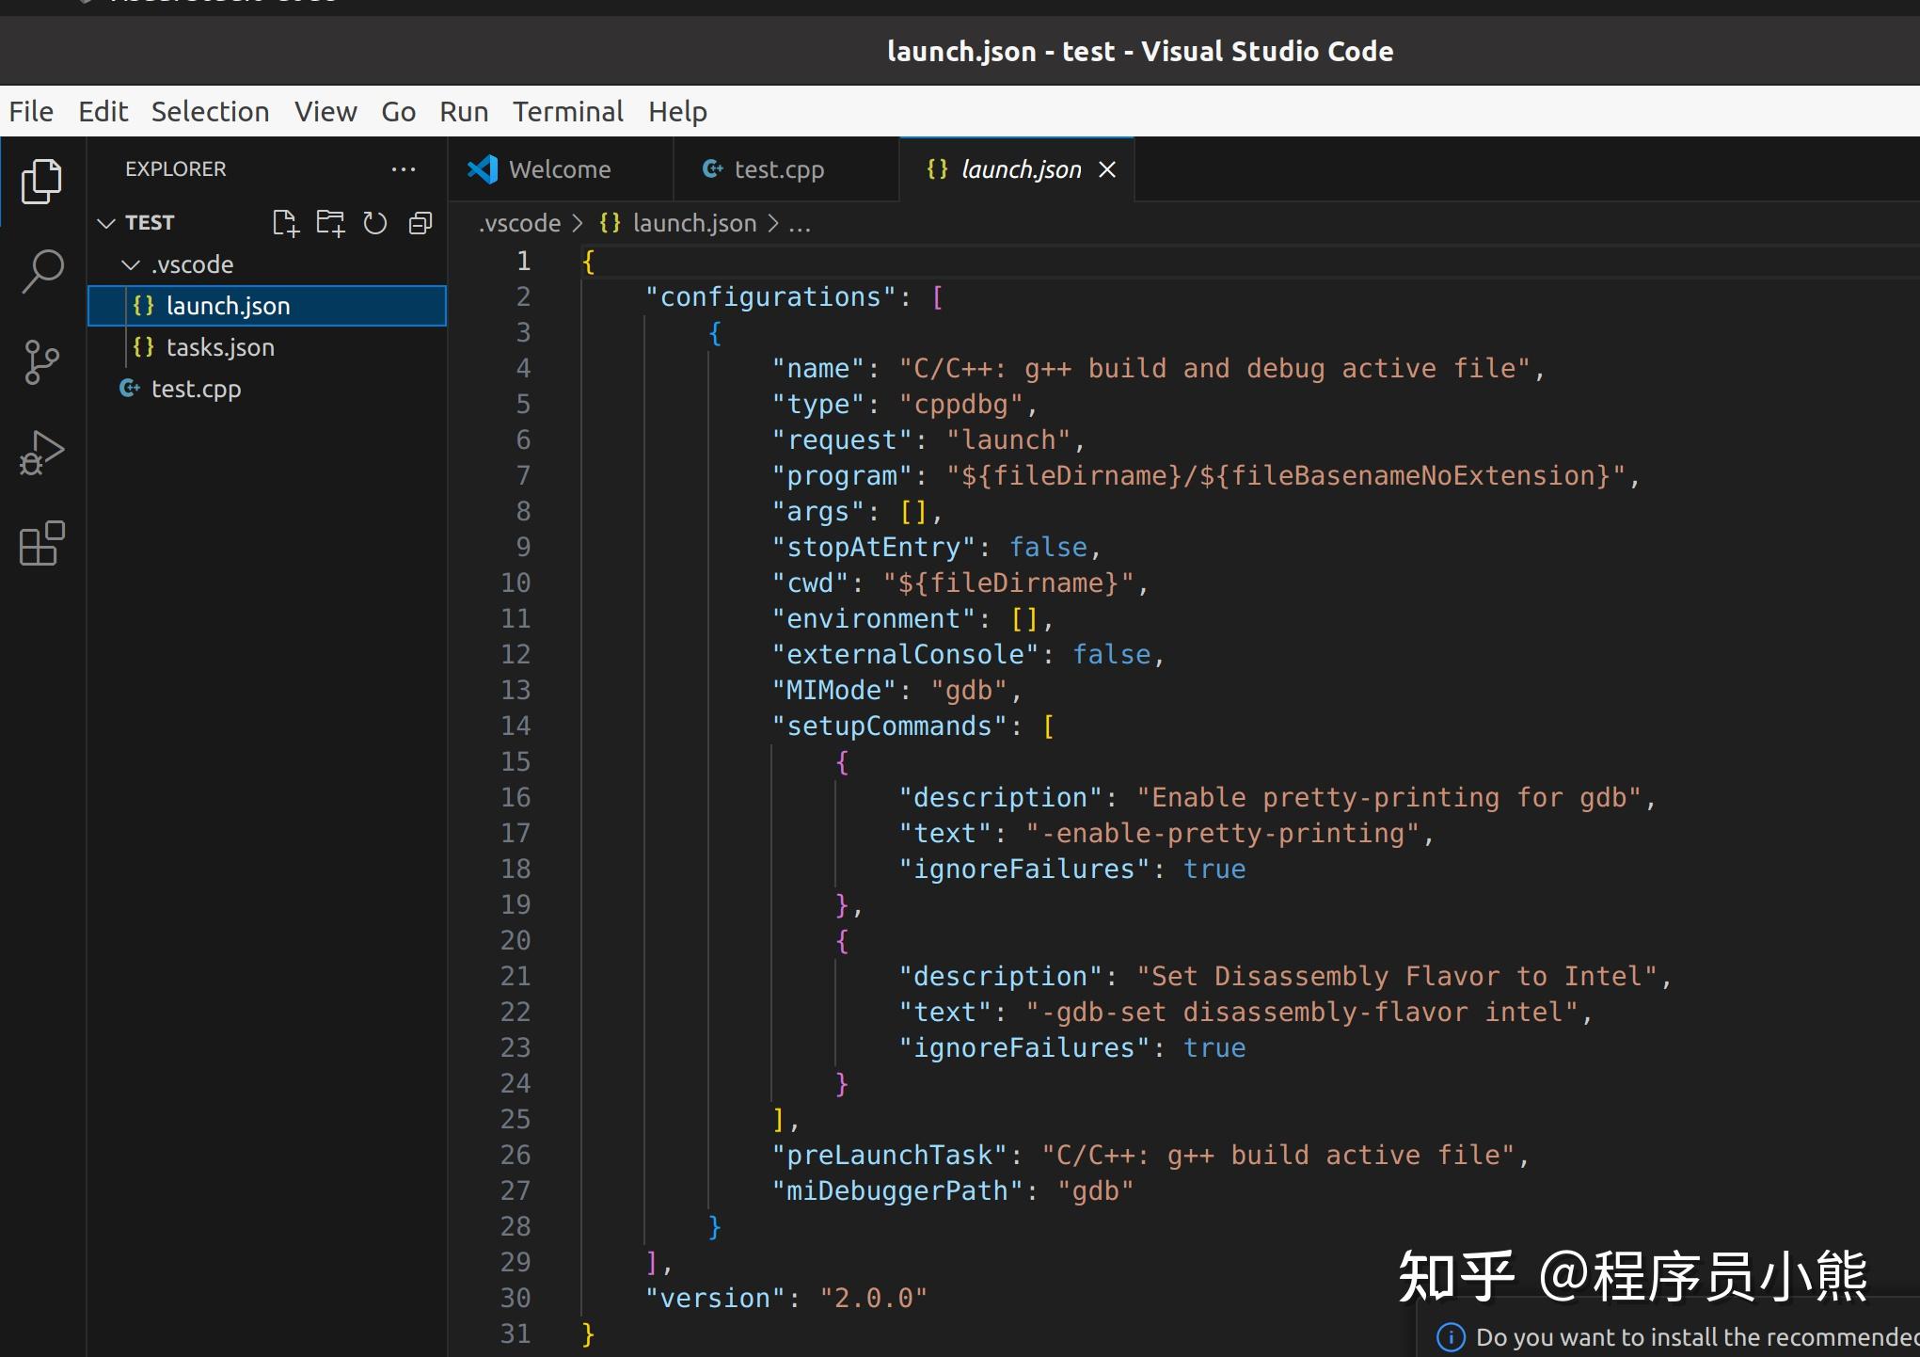The image size is (1920, 1357).
Task: Open the Run menu
Action: pyautogui.click(x=464, y=112)
